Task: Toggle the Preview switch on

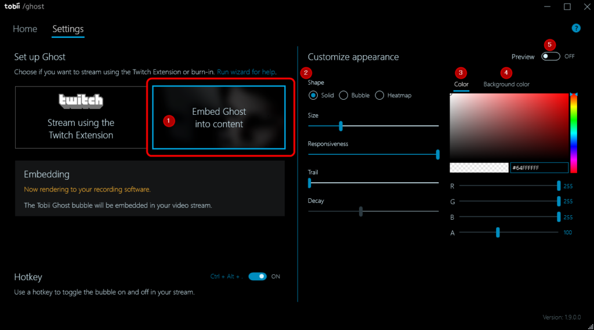Action: 550,56
